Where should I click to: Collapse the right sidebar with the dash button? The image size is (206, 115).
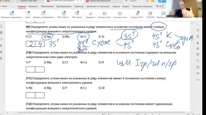(198, 25)
